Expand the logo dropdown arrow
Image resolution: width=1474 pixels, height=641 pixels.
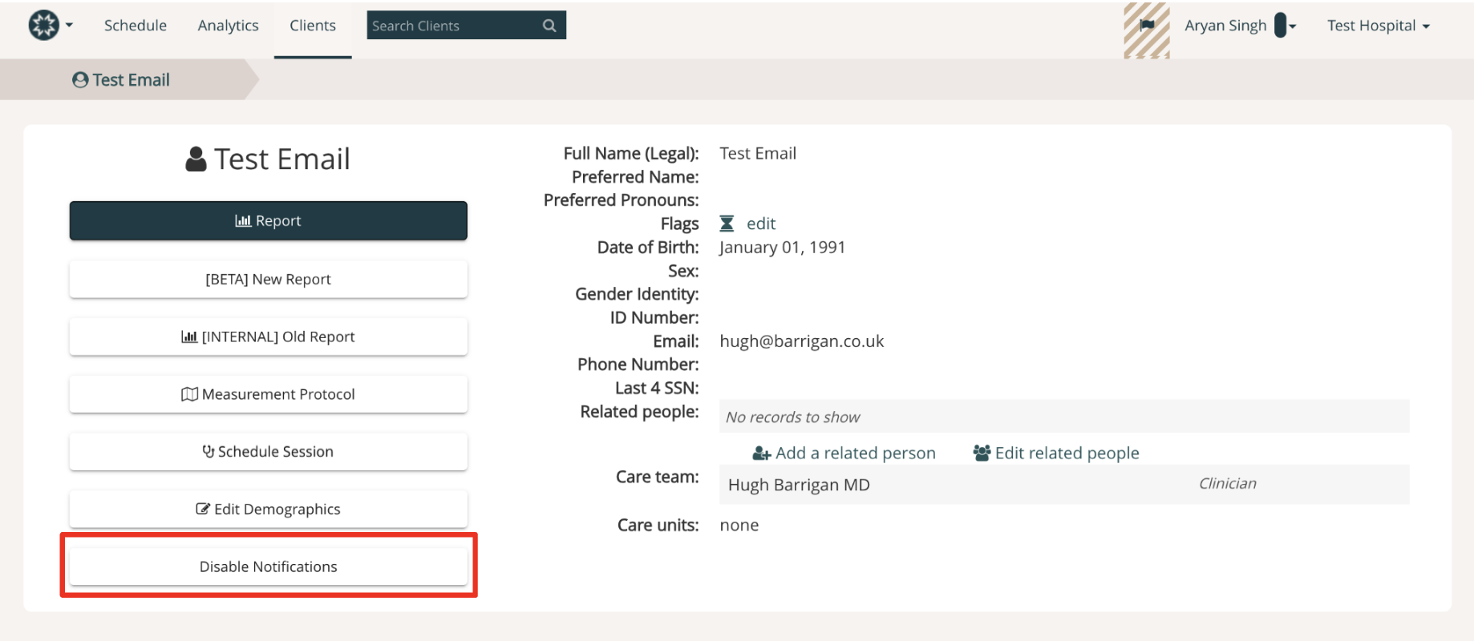click(x=69, y=26)
